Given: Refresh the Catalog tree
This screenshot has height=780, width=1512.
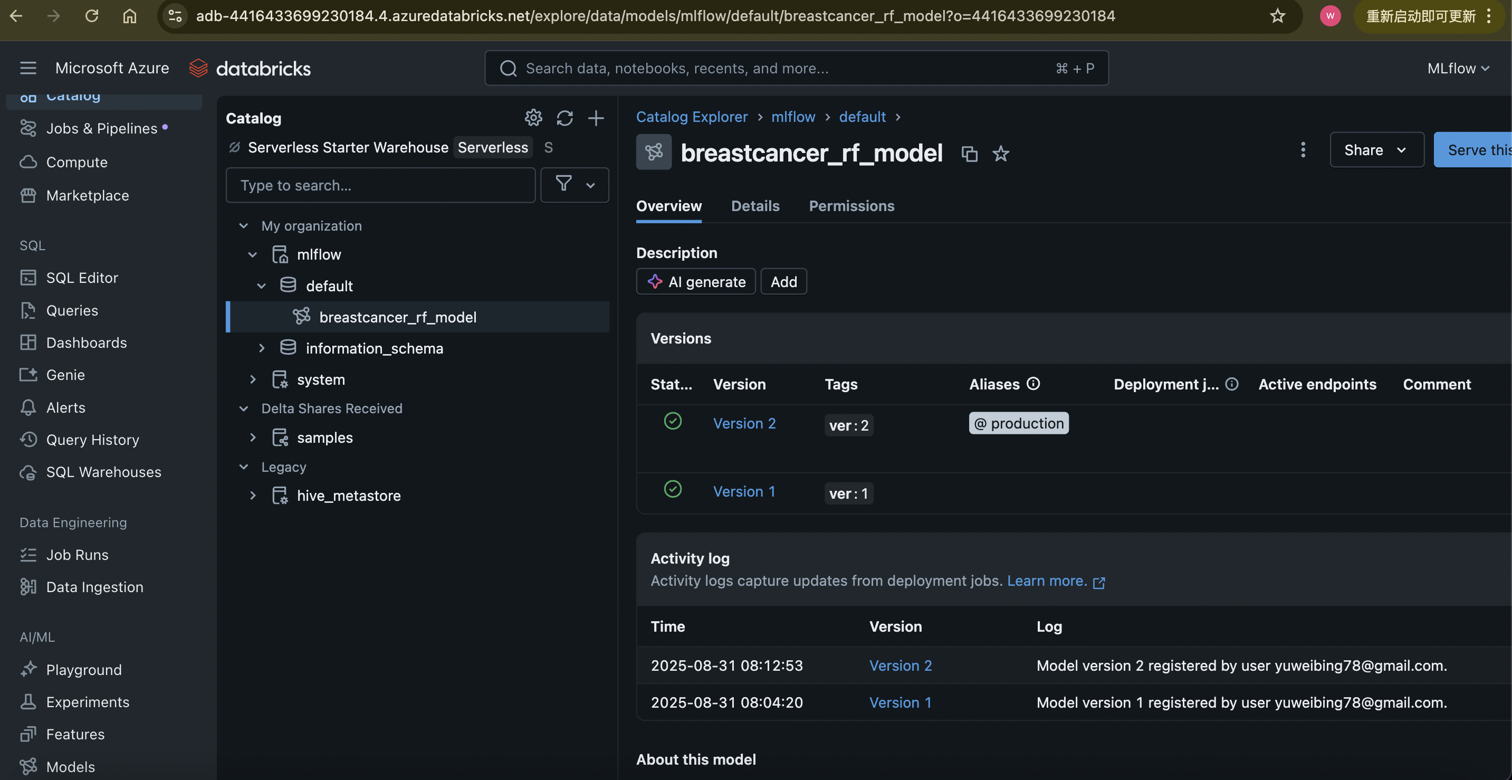Looking at the screenshot, I should coord(564,118).
